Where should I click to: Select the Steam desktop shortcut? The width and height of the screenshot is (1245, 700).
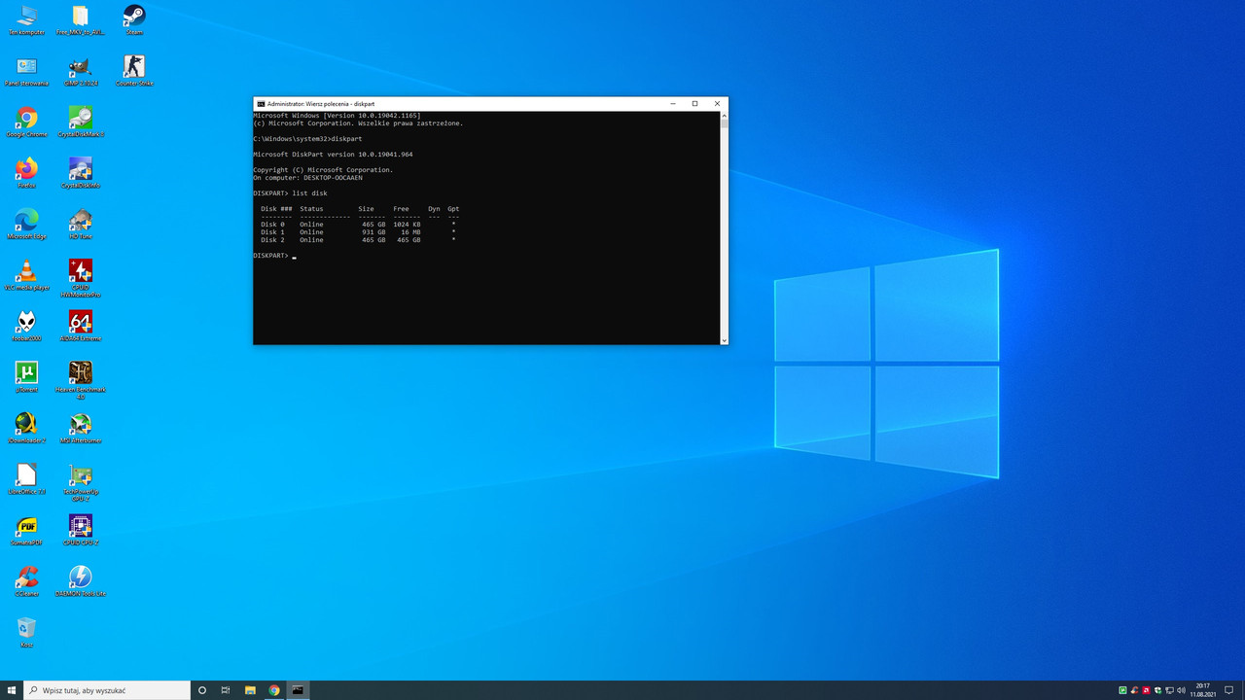pyautogui.click(x=134, y=19)
